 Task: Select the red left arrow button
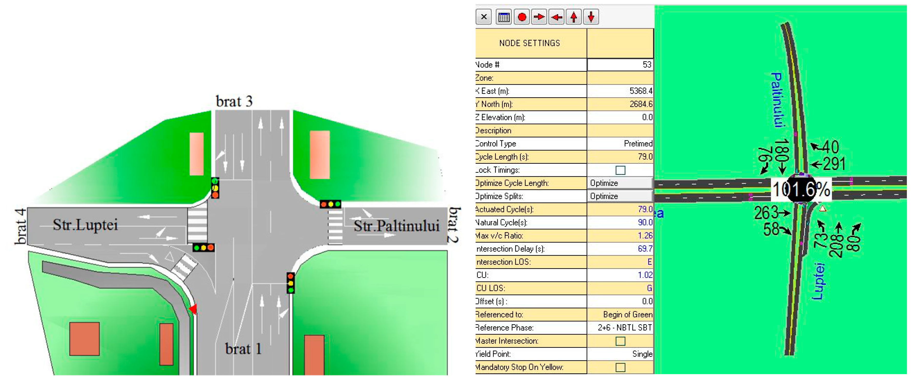point(557,17)
